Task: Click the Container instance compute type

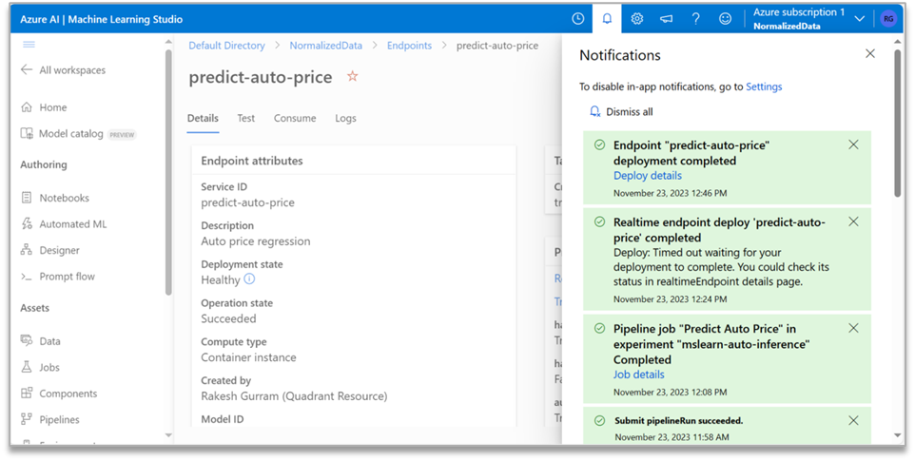Action: coord(248,357)
